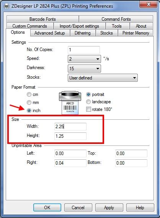
Task: Click the OK button
Action: (x=47, y=208)
